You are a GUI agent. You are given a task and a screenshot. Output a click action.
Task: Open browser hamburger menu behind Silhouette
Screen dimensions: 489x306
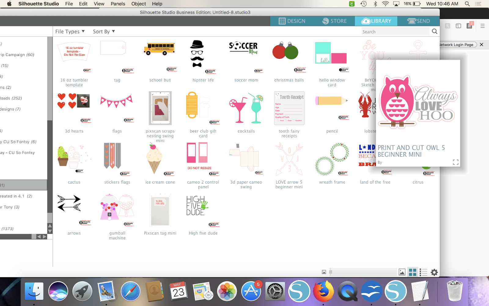tap(483, 26)
